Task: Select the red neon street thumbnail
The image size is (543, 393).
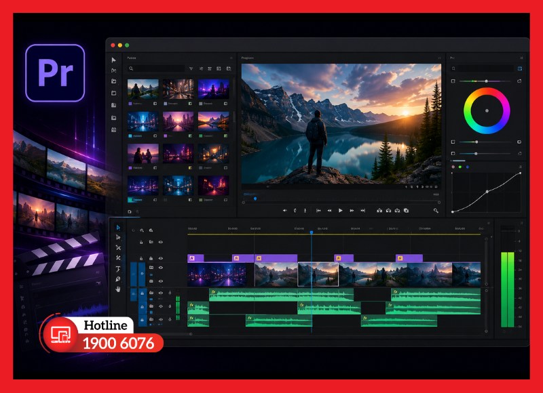Action: tap(213, 186)
